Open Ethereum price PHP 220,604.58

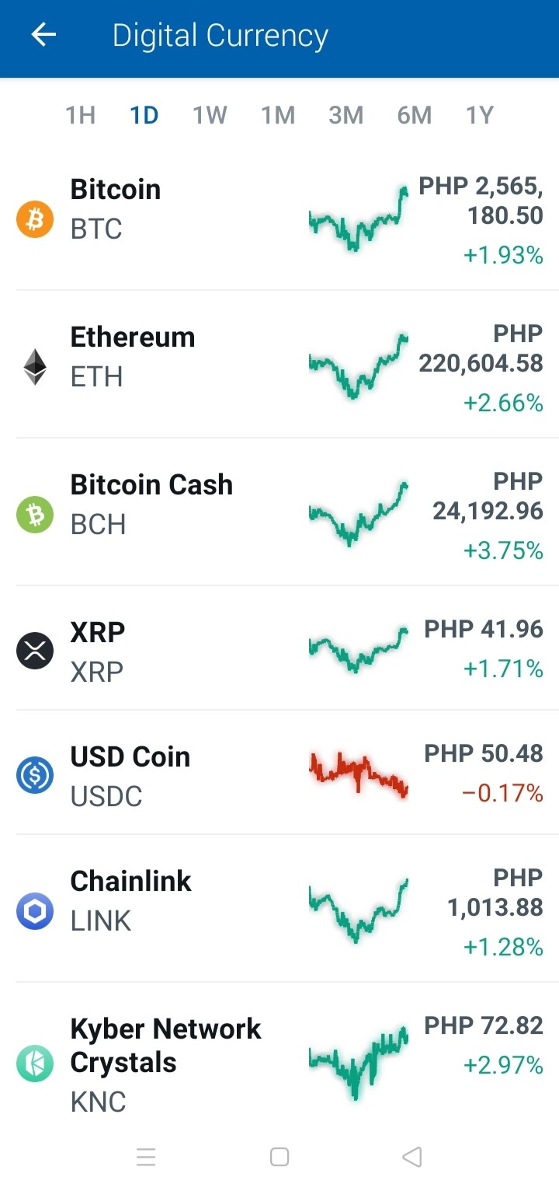point(481,348)
